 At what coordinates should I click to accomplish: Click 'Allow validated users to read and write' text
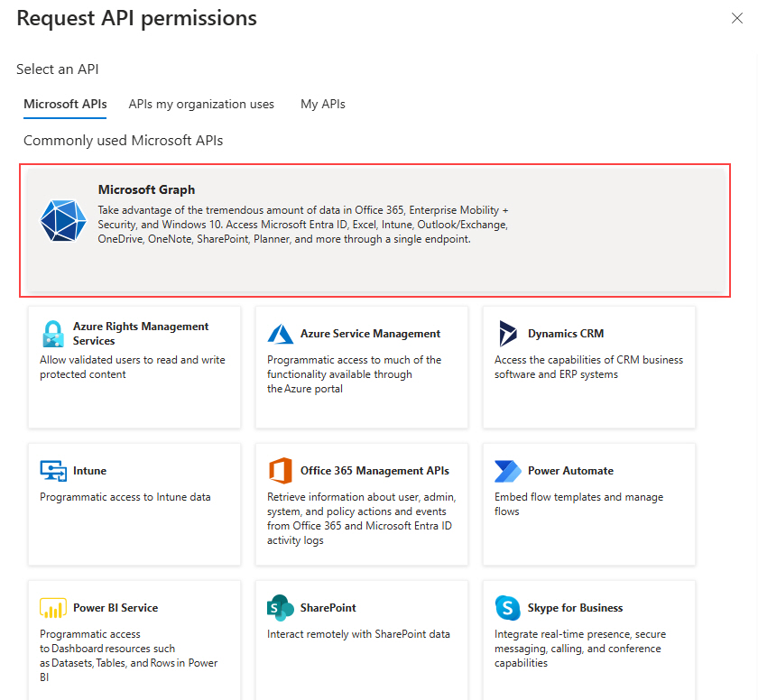tap(133, 360)
